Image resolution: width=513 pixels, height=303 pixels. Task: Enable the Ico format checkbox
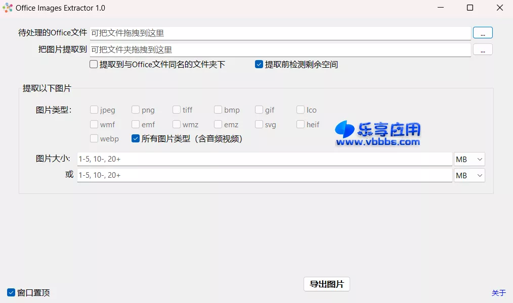tap(300, 110)
